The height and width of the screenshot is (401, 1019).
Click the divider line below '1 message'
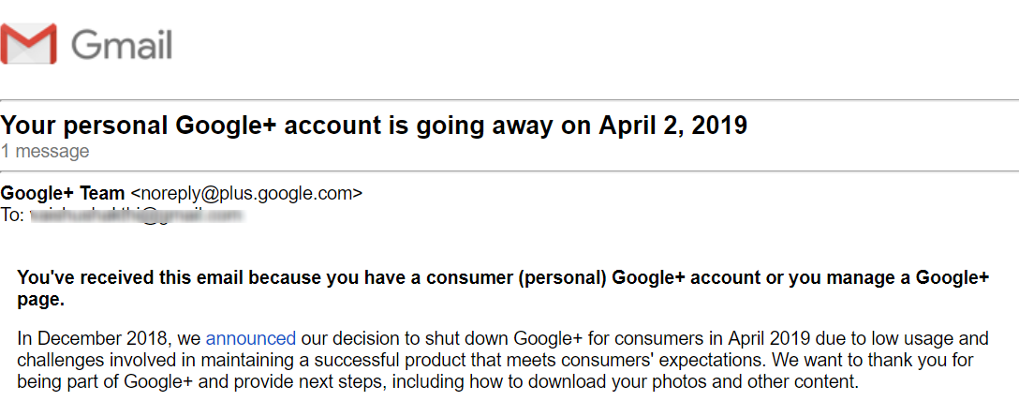(x=509, y=171)
